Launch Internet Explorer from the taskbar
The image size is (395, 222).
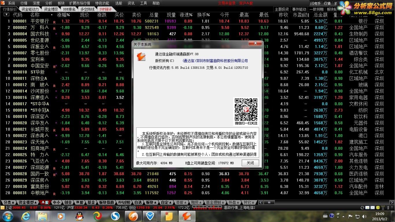[x=26, y=216]
